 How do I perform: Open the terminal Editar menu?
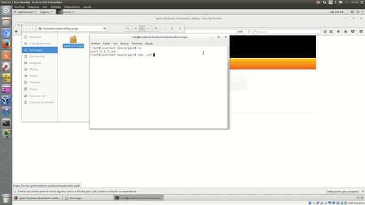click(107, 43)
